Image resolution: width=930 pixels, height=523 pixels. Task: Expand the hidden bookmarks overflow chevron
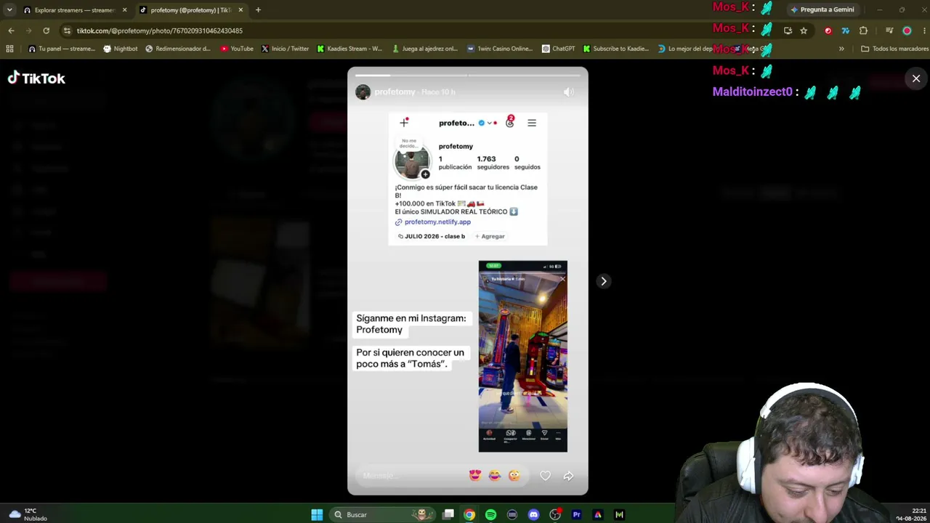point(841,49)
